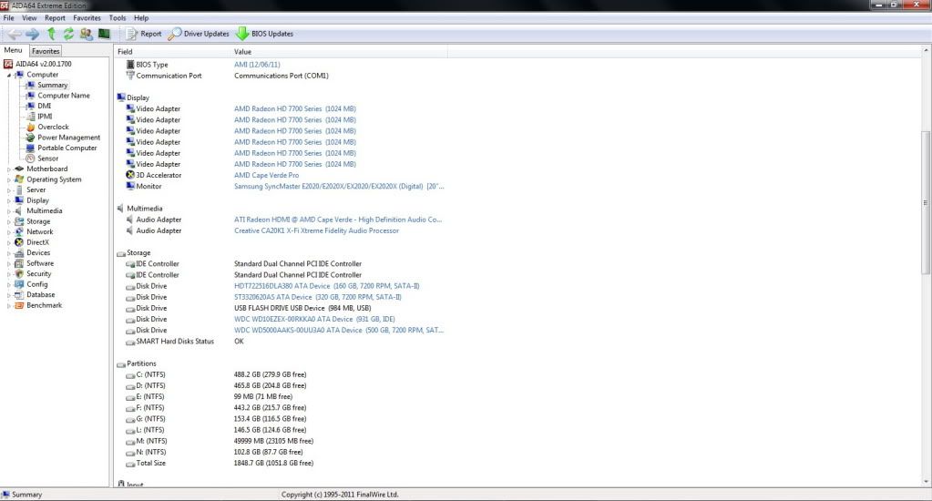Click the 3D Accelerator row icon
This screenshot has width=932, height=501.
(x=130, y=175)
